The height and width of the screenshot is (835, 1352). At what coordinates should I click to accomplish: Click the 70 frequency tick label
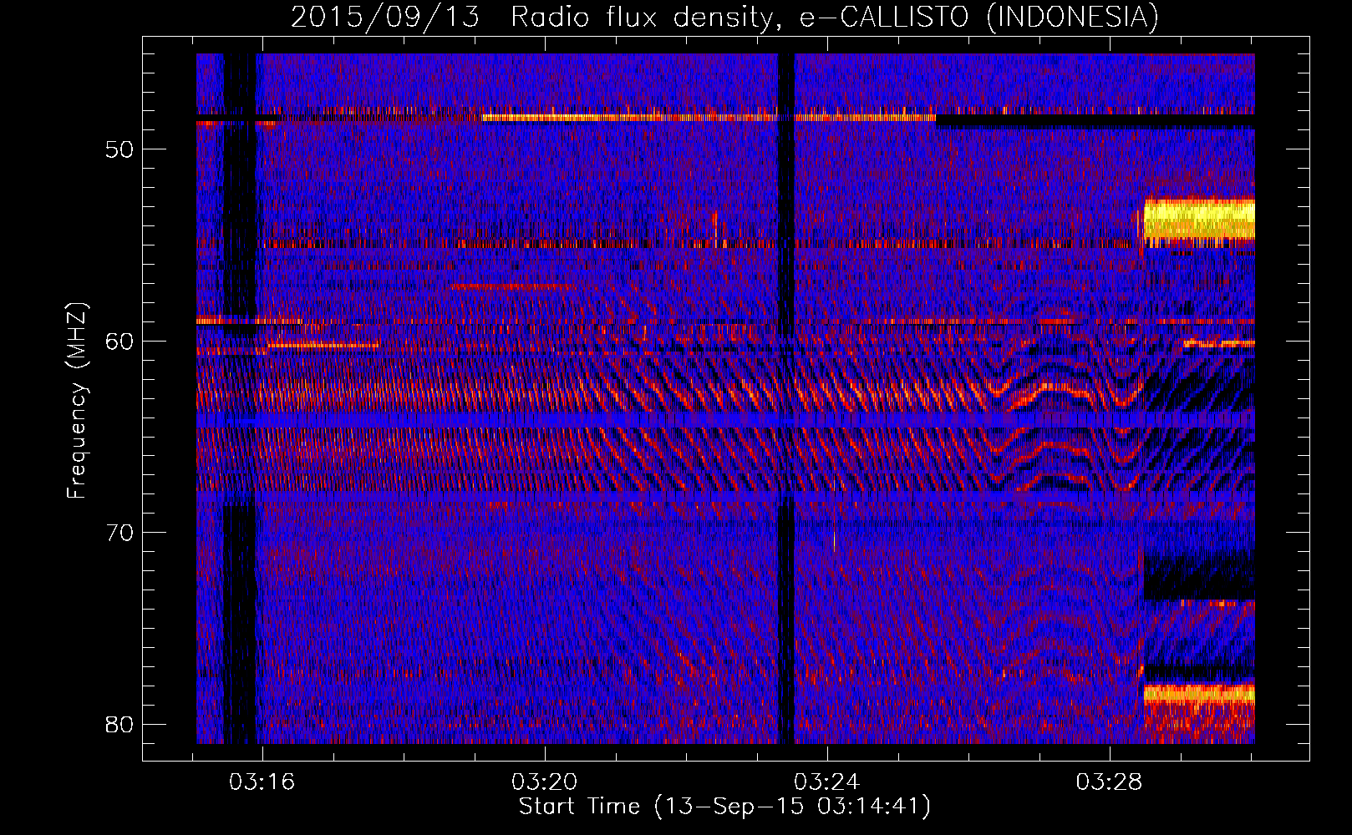click(x=119, y=532)
